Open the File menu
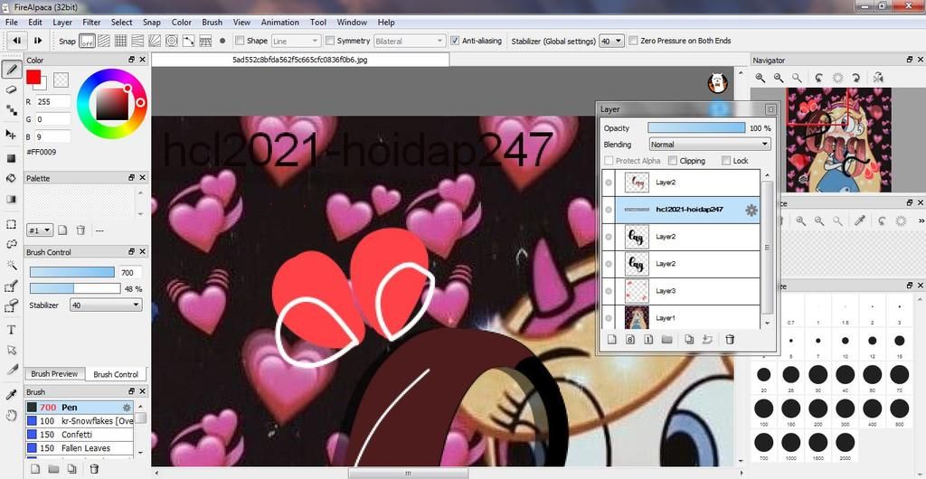The image size is (926, 479). [11, 23]
